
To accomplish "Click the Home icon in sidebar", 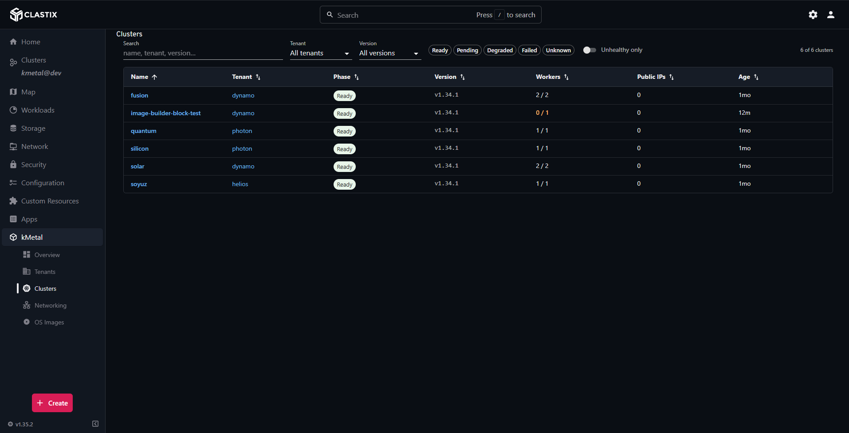I will click(x=13, y=42).
